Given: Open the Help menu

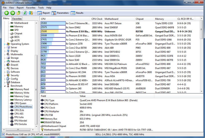Looking at the screenshot, I should click(49, 8).
